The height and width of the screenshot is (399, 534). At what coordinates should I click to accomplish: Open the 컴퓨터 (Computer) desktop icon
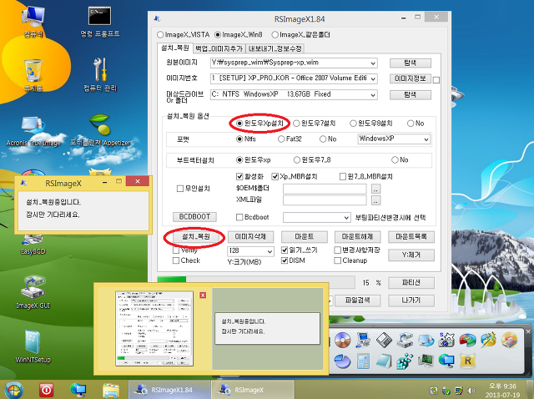tap(33, 21)
